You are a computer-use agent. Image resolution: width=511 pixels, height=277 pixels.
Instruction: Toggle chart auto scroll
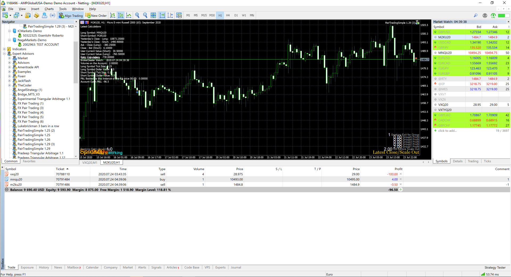click(x=162, y=15)
